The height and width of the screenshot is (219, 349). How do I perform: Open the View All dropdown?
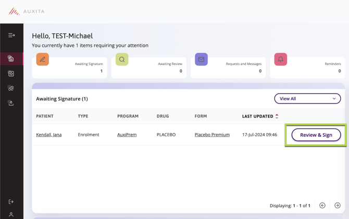307,99
